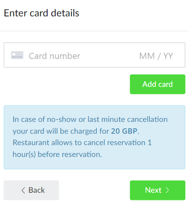Focus the MM / YY expiry field

pos(156,56)
